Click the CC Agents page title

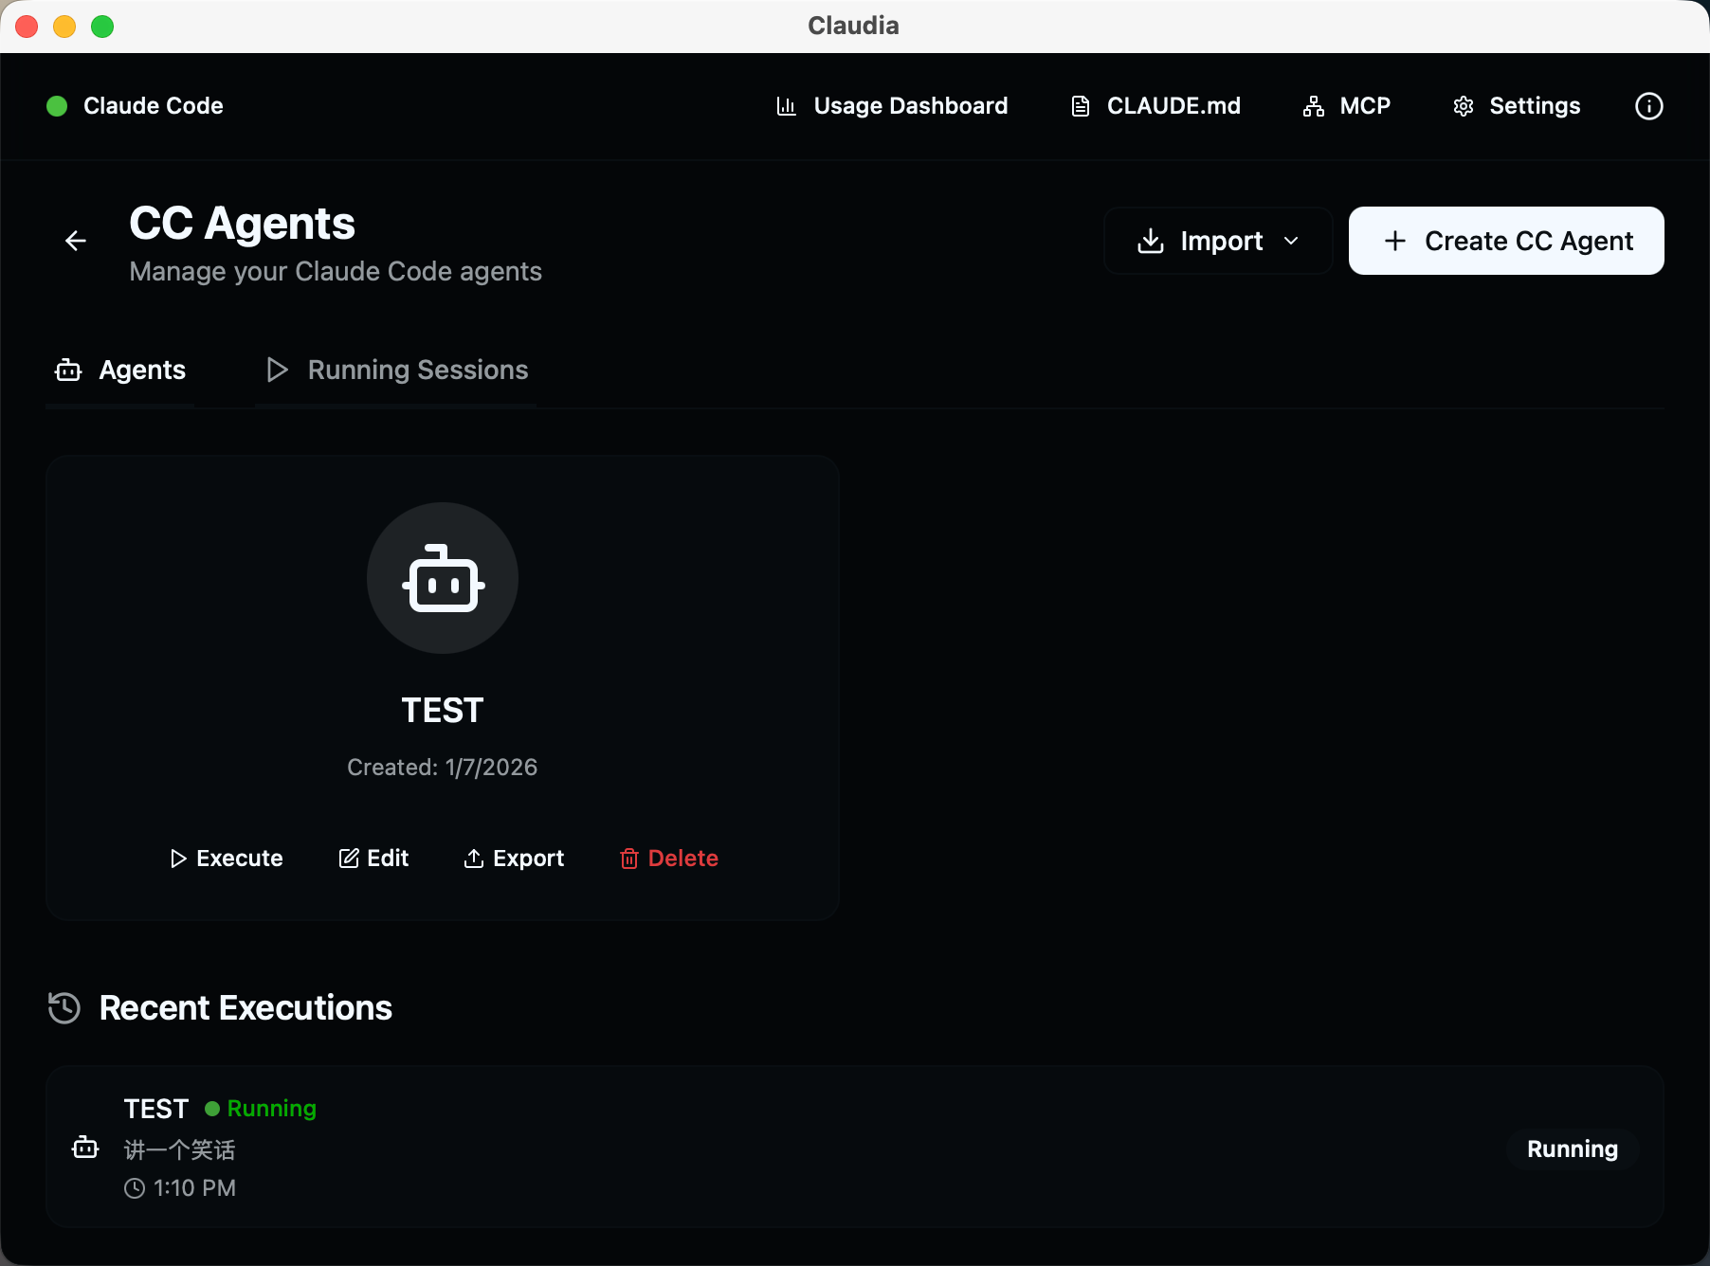pyautogui.click(x=242, y=224)
